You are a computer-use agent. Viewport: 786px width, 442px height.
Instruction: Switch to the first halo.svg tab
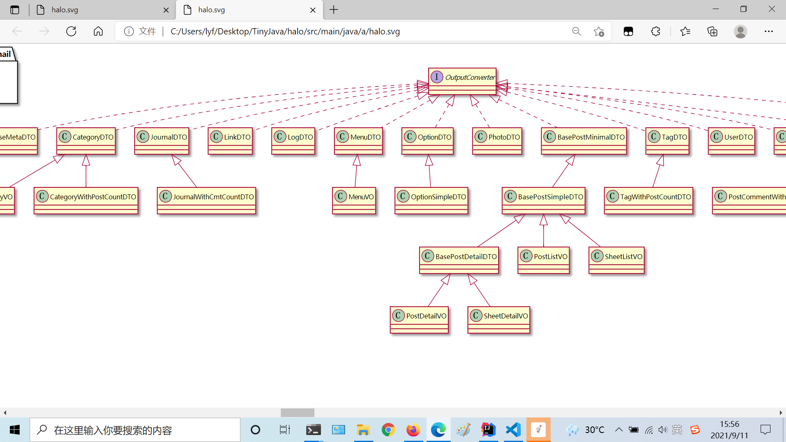pyautogui.click(x=102, y=10)
